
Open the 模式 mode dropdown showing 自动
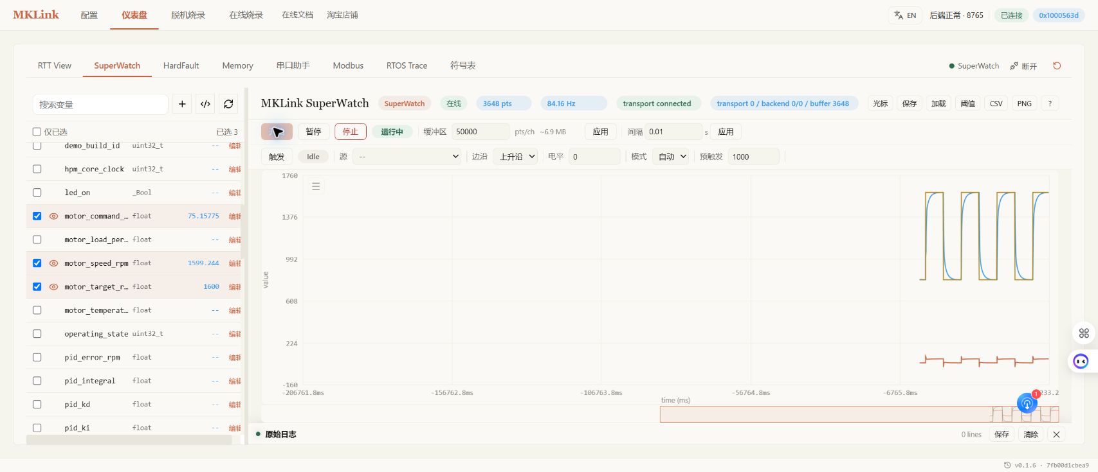click(x=671, y=157)
